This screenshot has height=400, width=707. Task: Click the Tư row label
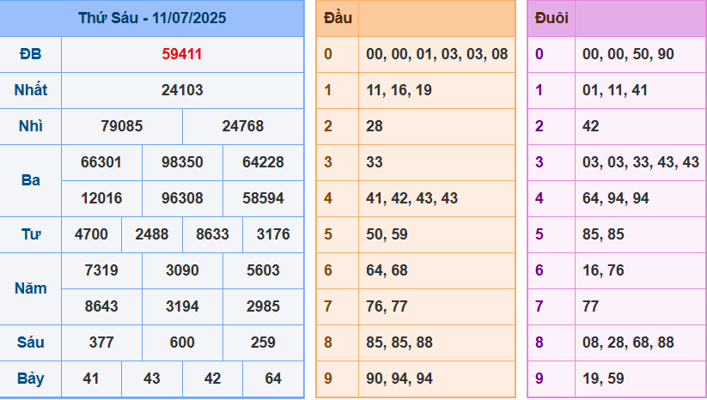(31, 234)
